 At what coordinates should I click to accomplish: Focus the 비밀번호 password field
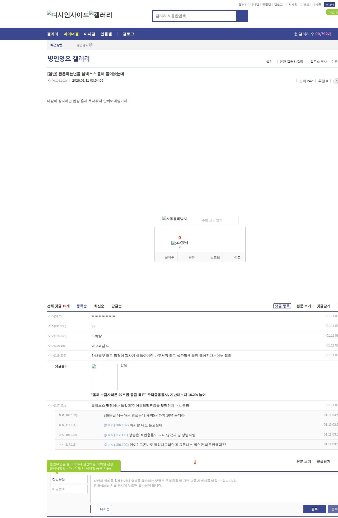click(69, 489)
